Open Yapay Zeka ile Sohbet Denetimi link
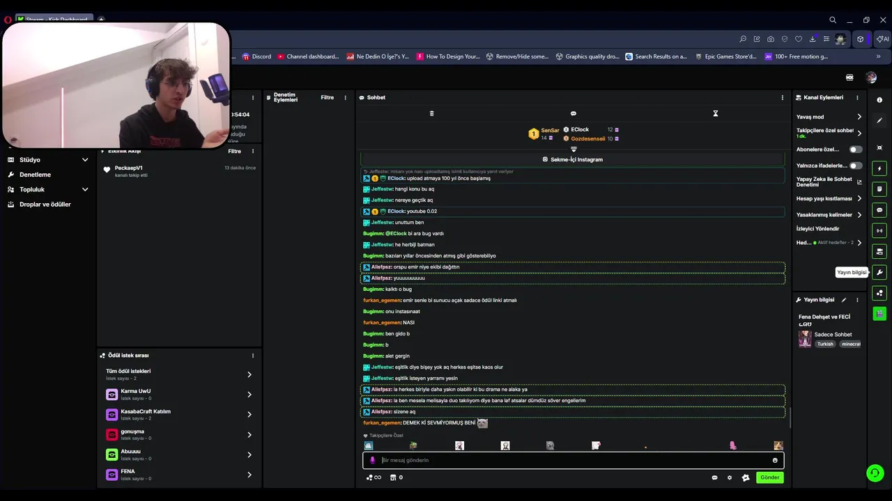This screenshot has height=501, width=892. [x=829, y=182]
